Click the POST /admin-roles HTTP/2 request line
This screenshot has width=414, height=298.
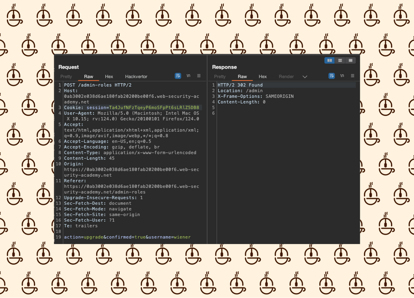pyautogui.click(x=98, y=85)
